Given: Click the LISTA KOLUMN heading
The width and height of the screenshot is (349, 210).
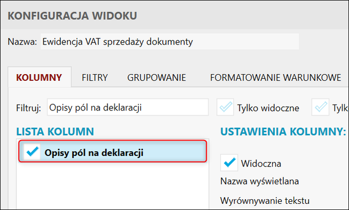Looking at the screenshot, I should [55, 131].
